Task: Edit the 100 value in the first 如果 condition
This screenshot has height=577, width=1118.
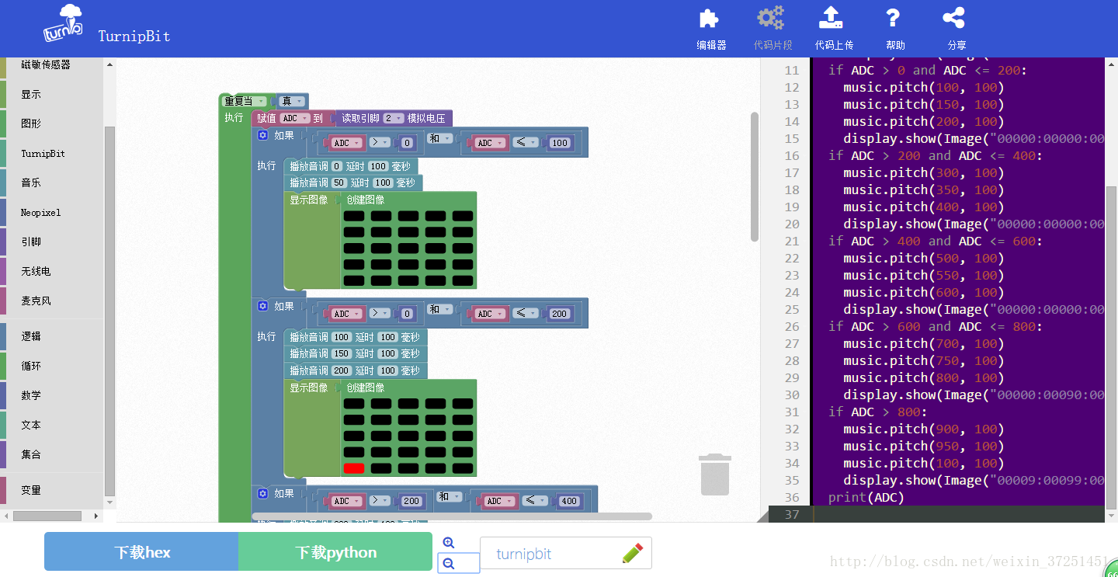Action: point(559,143)
